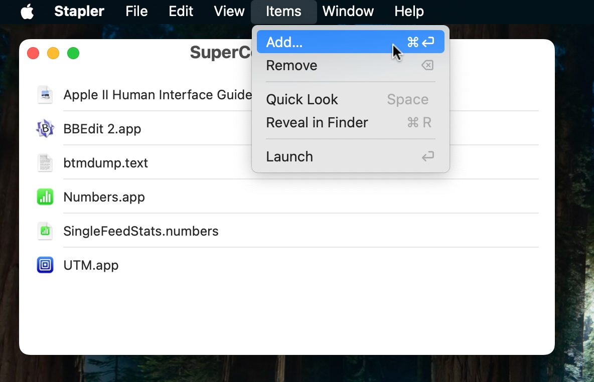This screenshot has width=594, height=382.
Task: Open the Apple menu logo
Action: tap(27, 12)
